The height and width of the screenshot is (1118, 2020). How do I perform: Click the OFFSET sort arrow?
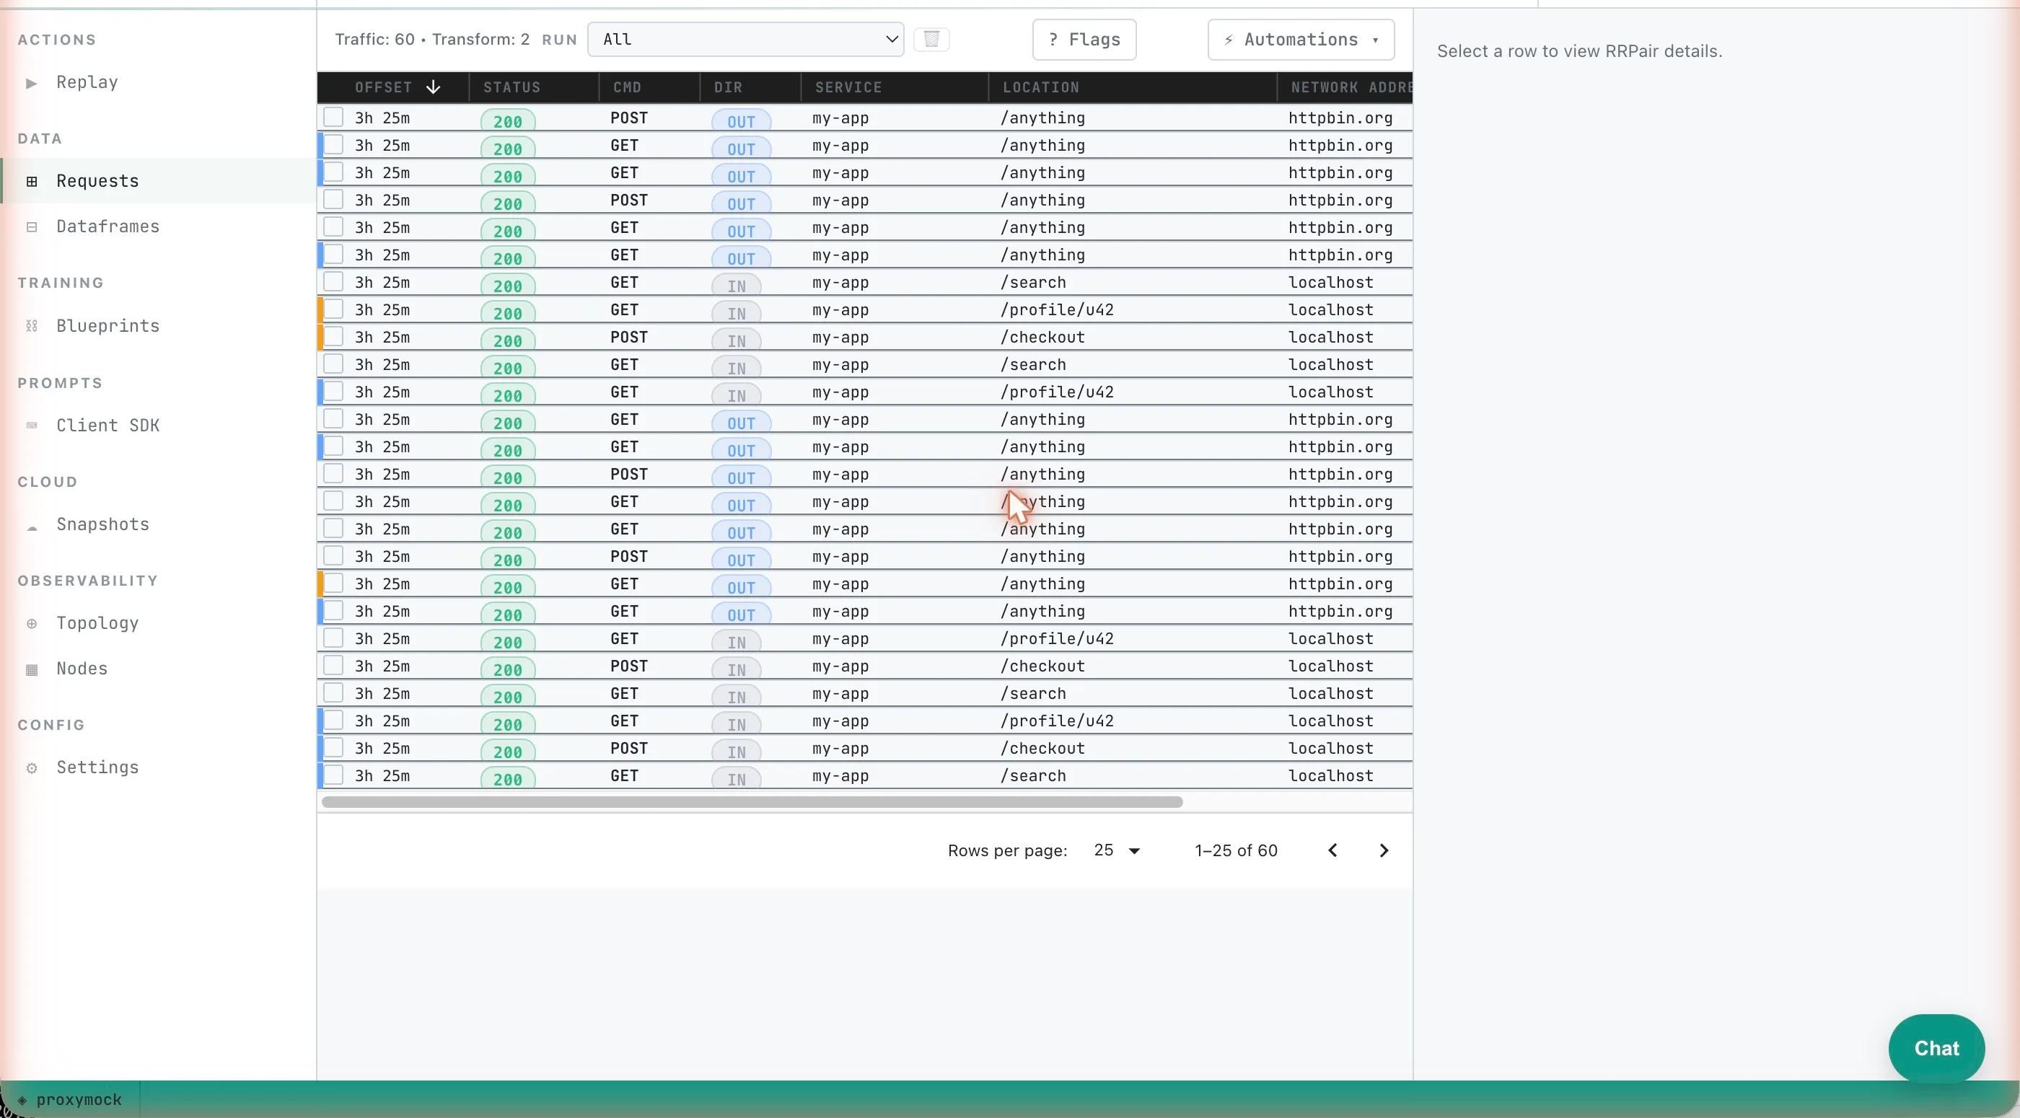tap(433, 87)
